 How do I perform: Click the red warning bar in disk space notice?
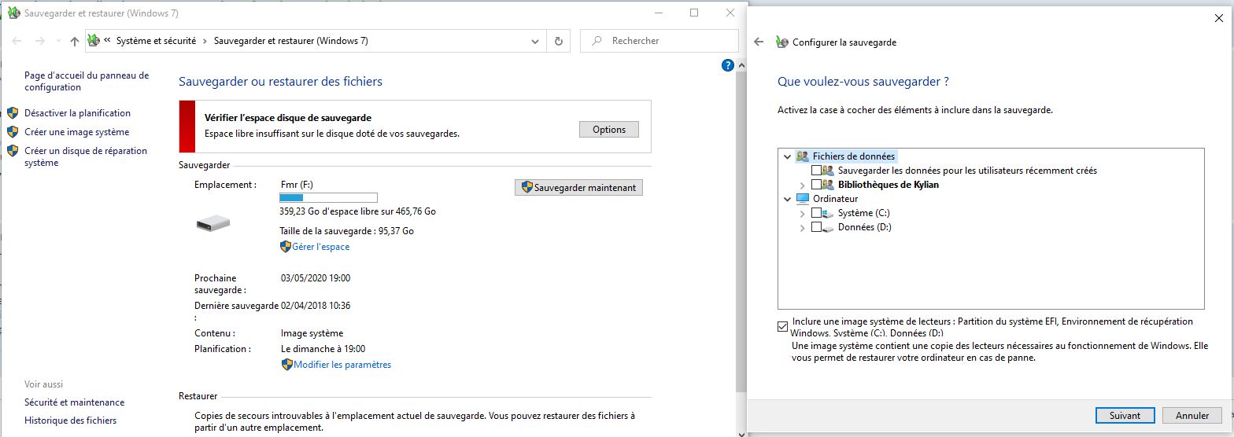[187, 127]
